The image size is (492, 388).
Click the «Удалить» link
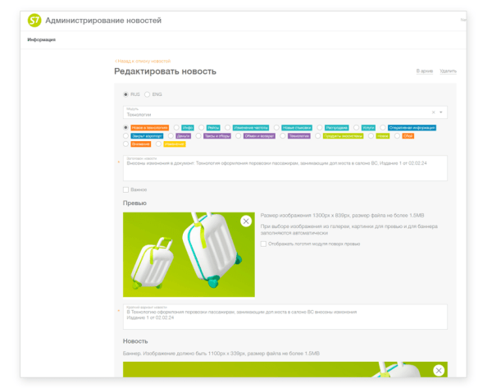tap(448, 71)
